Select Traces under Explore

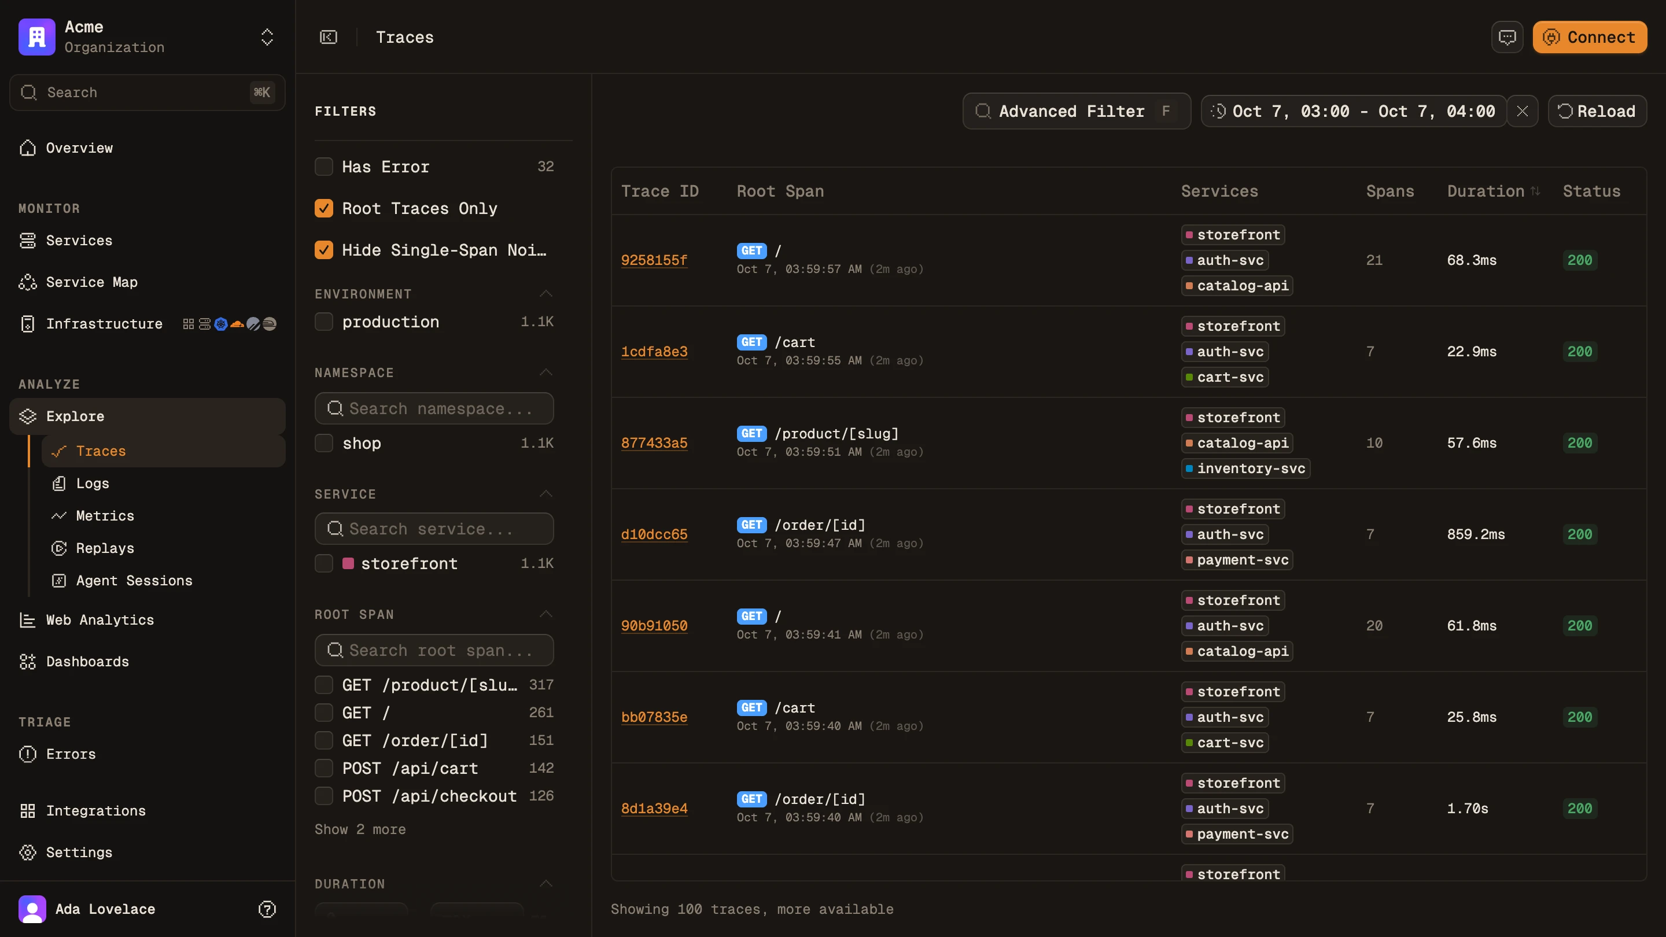(x=163, y=451)
